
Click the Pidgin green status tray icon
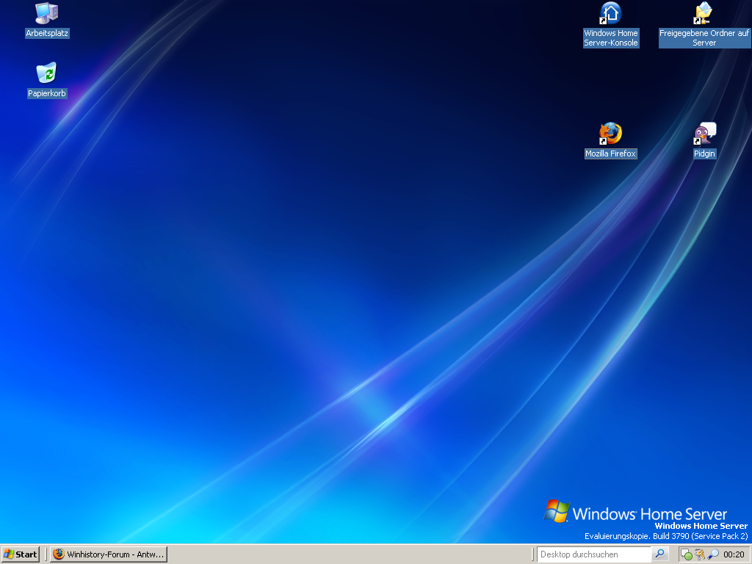point(687,554)
